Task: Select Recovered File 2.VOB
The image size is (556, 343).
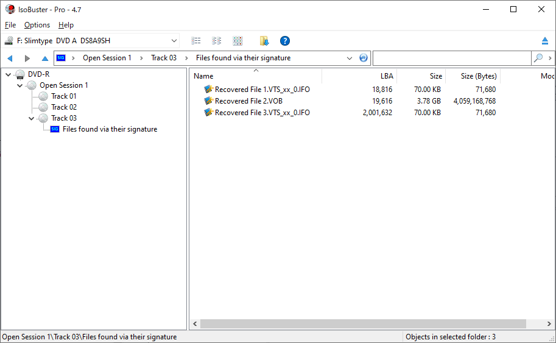Action: click(248, 101)
